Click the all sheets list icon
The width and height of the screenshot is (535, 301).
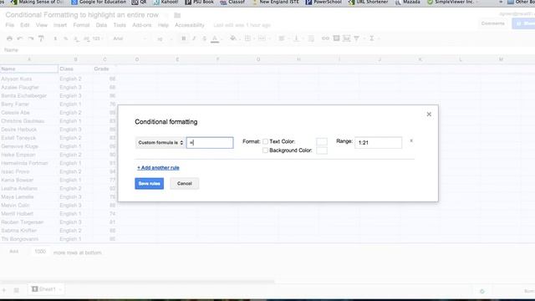click(x=17, y=290)
